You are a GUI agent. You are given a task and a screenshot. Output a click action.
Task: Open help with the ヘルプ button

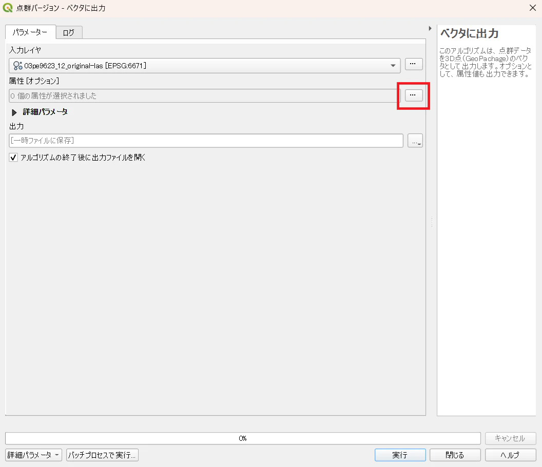tap(510, 455)
